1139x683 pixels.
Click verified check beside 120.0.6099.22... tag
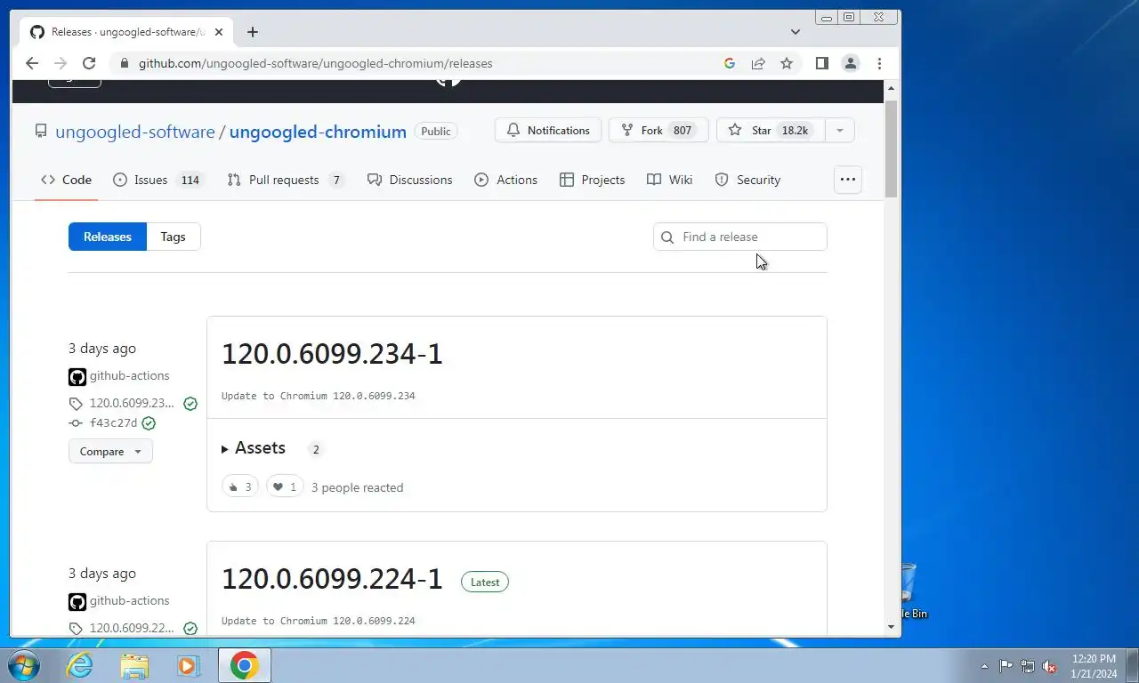point(190,628)
